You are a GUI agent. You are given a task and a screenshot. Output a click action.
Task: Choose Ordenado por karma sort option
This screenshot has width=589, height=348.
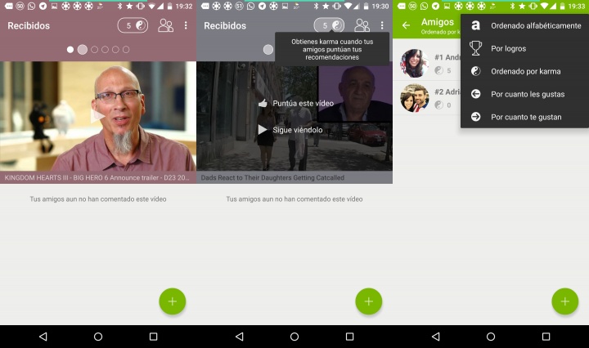pyautogui.click(x=524, y=72)
